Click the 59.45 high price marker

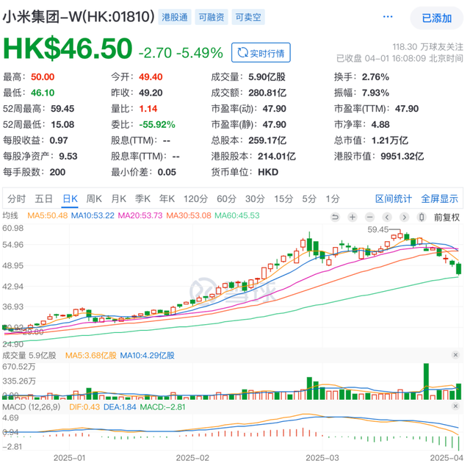tap(377, 230)
